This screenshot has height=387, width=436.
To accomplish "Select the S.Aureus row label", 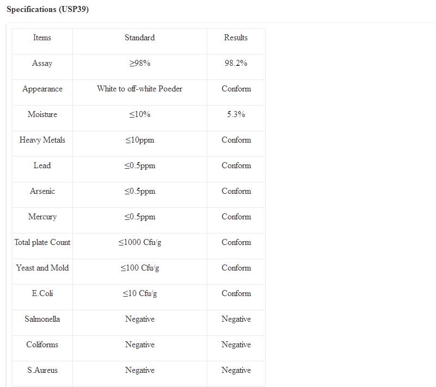I will [42, 370].
